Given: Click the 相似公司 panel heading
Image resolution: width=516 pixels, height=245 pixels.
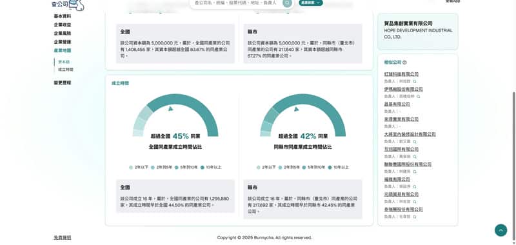Looking at the screenshot, I should point(393,62).
